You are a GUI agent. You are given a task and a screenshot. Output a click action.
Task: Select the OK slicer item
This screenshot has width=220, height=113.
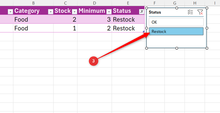point(176,22)
